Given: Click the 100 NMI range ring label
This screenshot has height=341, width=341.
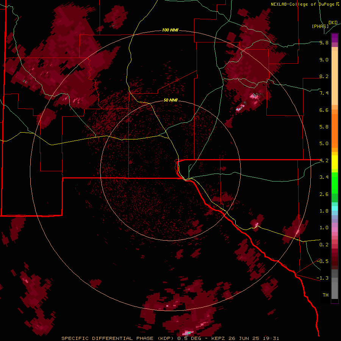Looking at the screenshot, I should pos(170,30).
